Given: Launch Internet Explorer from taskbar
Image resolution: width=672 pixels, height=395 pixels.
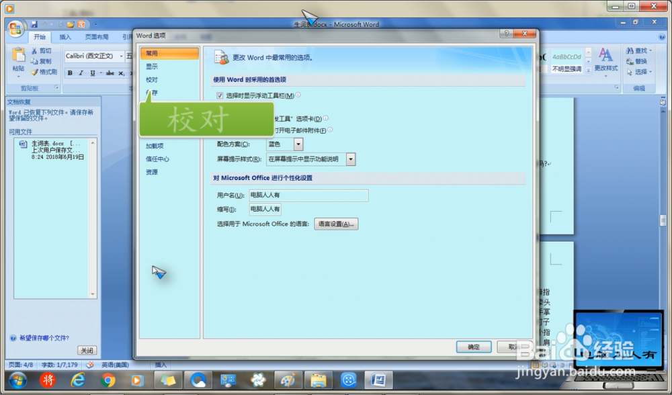Looking at the screenshot, I should tap(77, 380).
